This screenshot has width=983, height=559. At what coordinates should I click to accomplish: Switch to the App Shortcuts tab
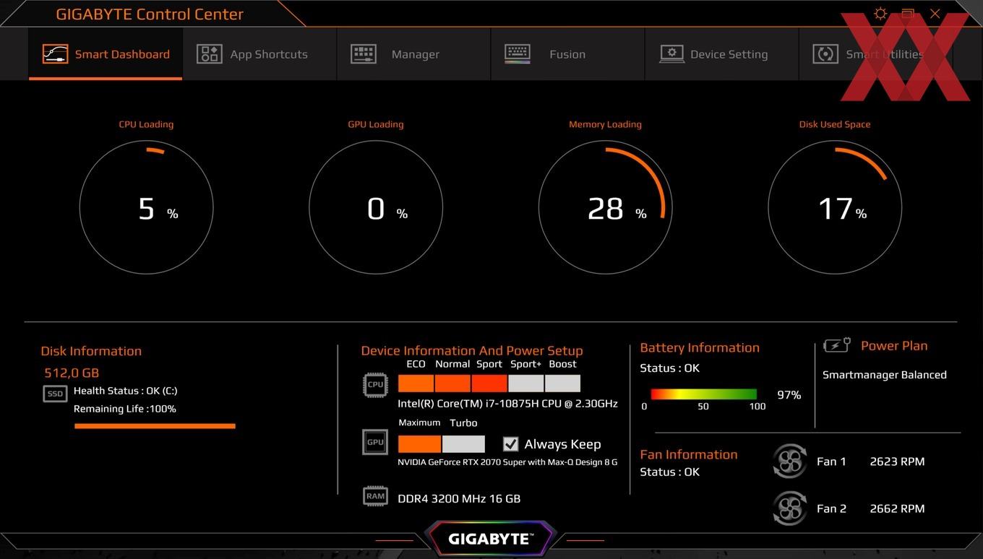[x=259, y=54]
